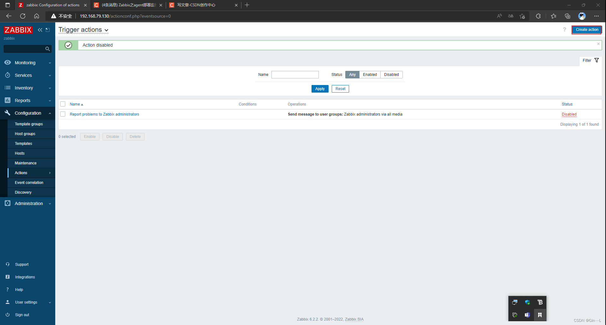Click the sidebar search input field

tap(24, 49)
